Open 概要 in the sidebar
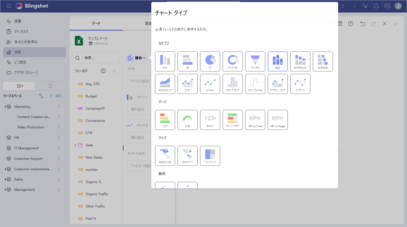The width and height of the screenshot is (407, 227). click(35, 21)
